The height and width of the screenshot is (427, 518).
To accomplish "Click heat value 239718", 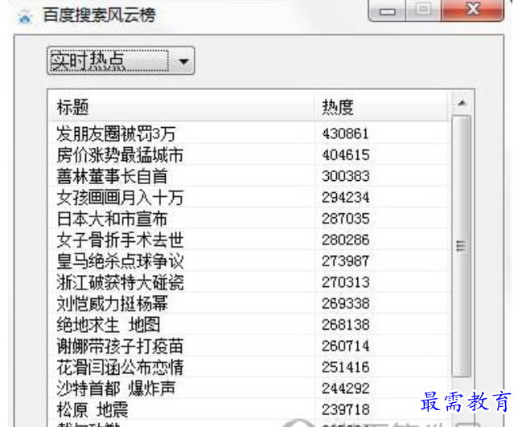I will coord(345,409).
